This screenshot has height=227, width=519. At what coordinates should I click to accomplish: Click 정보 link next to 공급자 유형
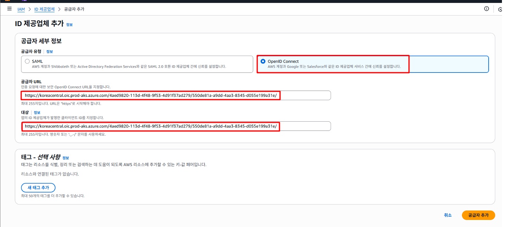pyautogui.click(x=49, y=51)
